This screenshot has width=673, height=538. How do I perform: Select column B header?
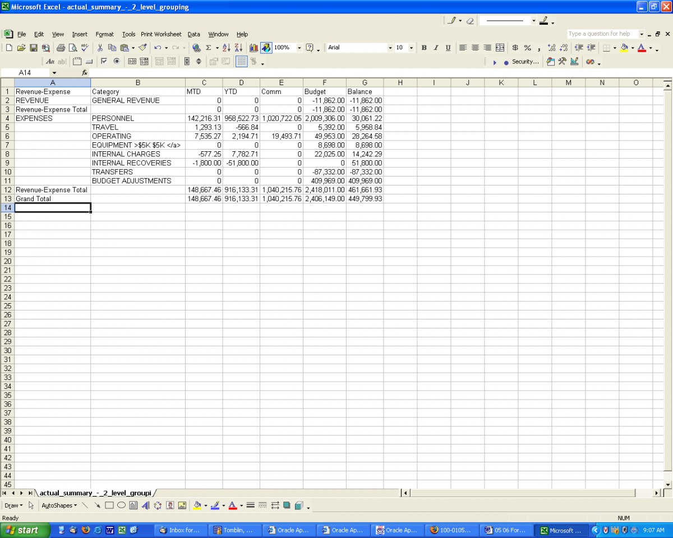(138, 83)
